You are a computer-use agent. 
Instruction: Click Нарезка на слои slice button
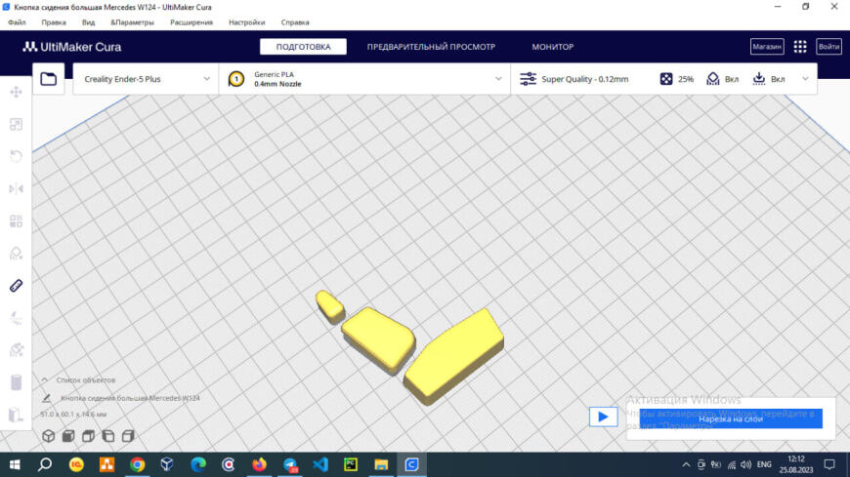click(x=731, y=418)
